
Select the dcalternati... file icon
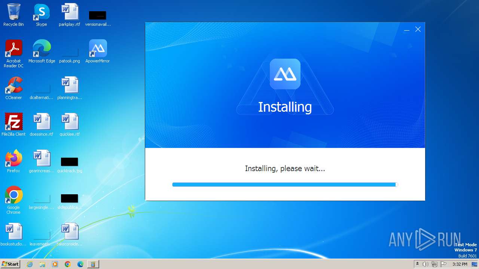[x=42, y=92]
